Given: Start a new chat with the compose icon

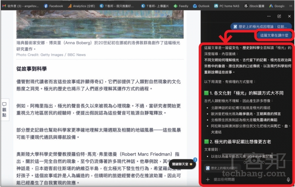Looking at the screenshot, I should [x=279, y=16].
